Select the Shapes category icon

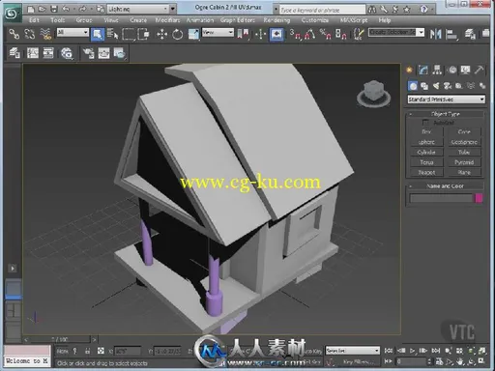pyautogui.click(x=424, y=86)
